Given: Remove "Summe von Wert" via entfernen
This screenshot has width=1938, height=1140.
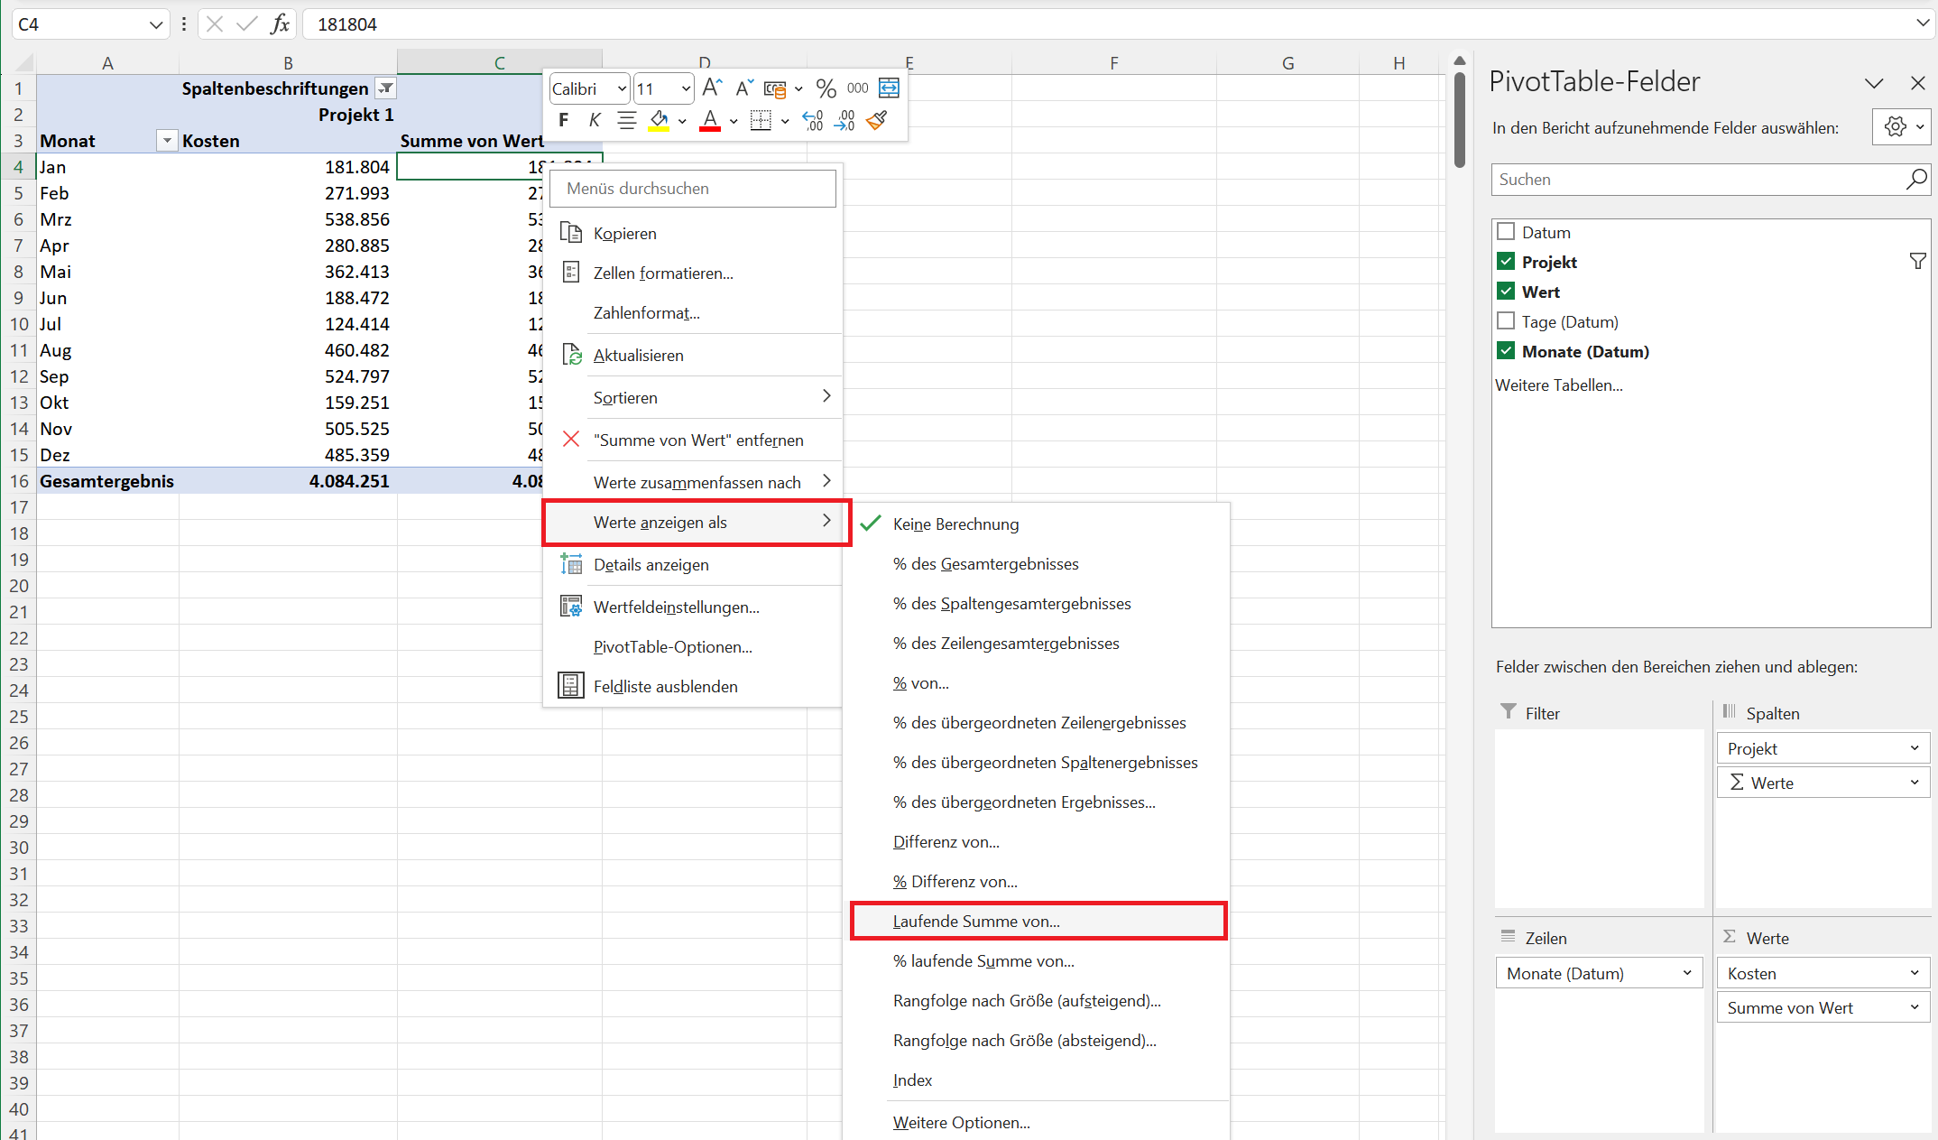Looking at the screenshot, I should 693,440.
